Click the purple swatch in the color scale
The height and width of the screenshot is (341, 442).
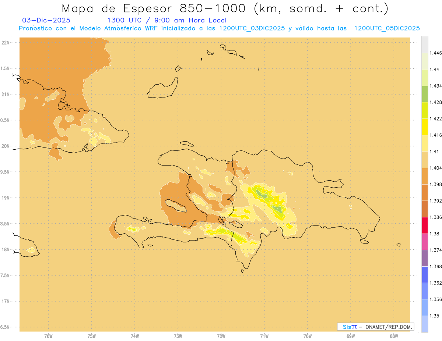425,258
